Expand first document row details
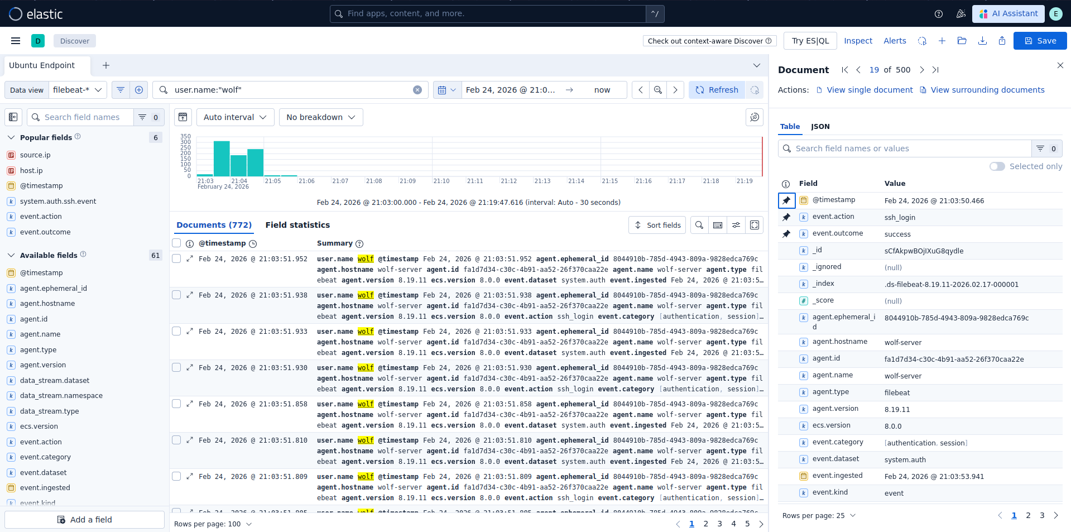Screen dimensions: 1071x532 (x=190, y=259)
